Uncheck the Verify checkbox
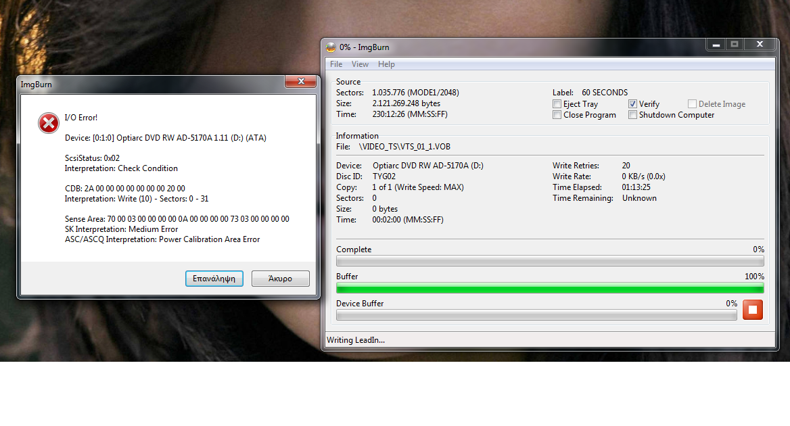This screenshot has width=790, height=426. (632, 104)
